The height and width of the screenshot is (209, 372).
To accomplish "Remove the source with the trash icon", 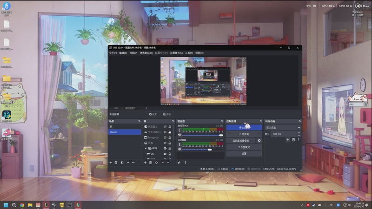I will (x=150, y=163).
